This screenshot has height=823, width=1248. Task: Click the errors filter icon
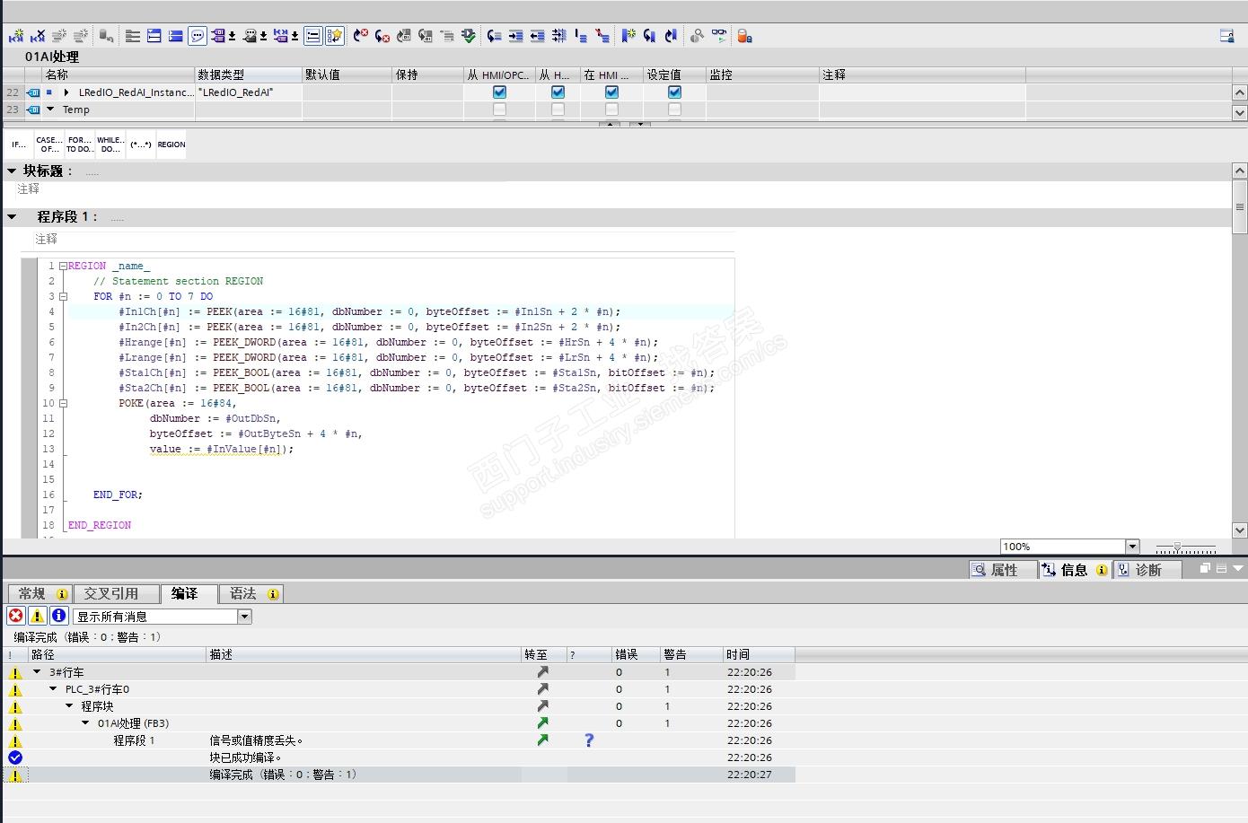(15, 616)
